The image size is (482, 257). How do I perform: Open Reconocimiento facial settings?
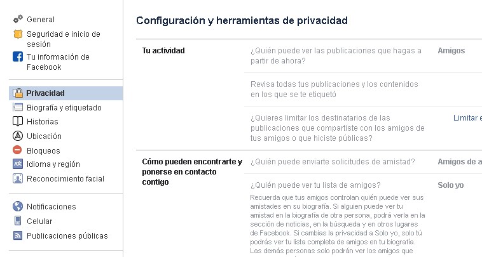point(65,179)
